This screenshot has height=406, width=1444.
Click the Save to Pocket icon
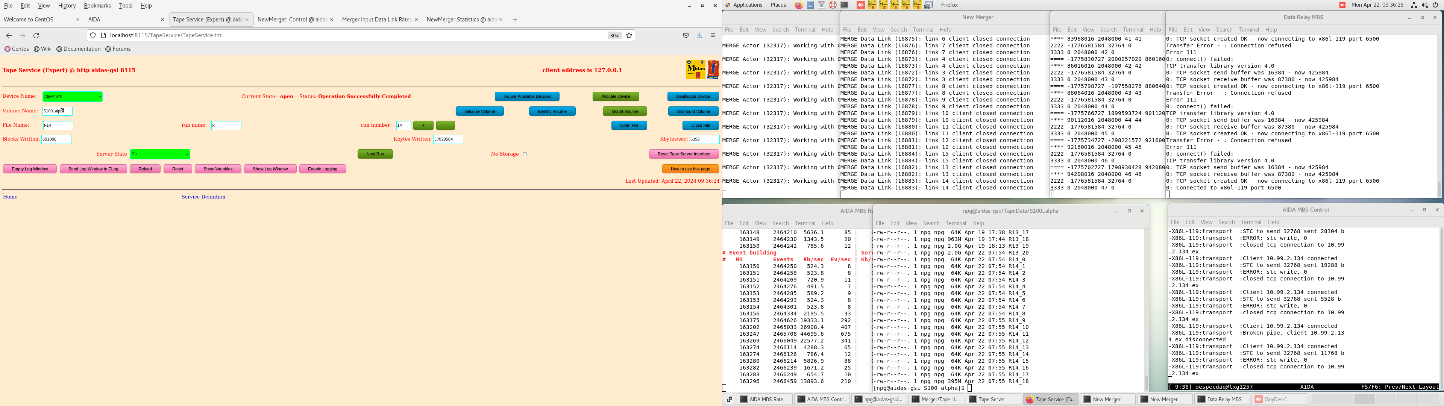click(x=686, y=35)
